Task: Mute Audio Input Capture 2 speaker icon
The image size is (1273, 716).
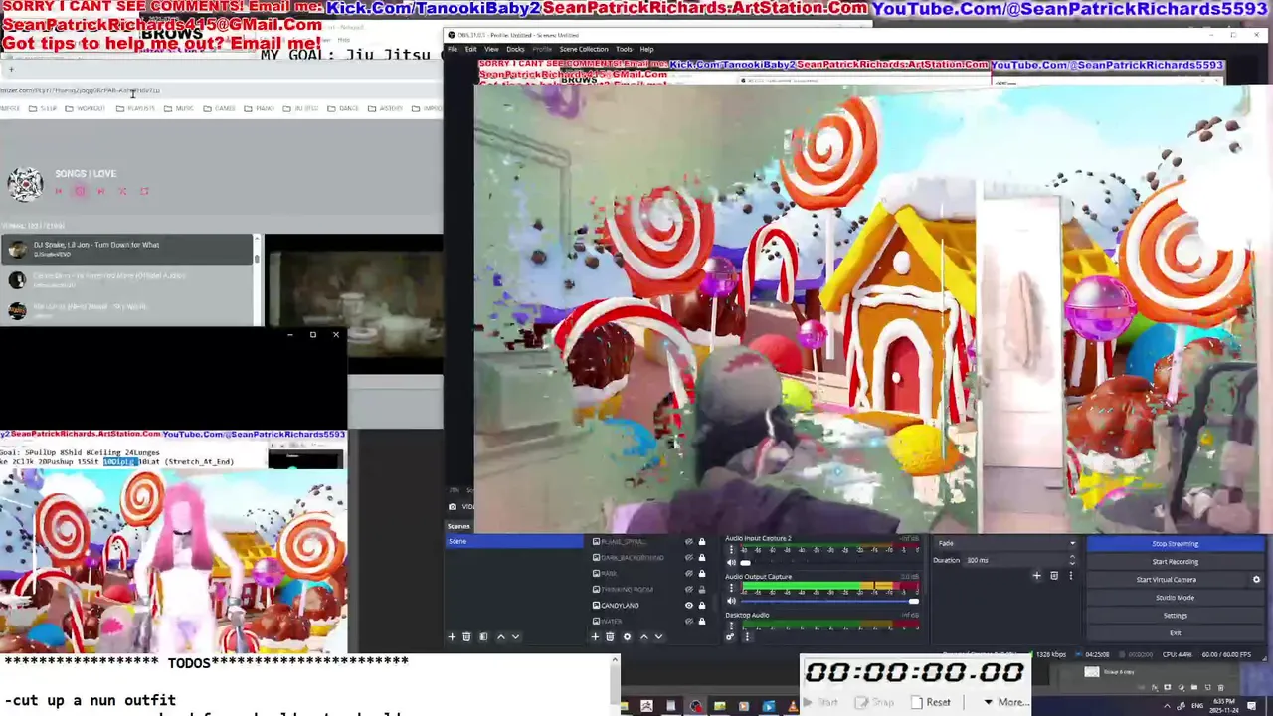Action: [x=732, y=563]
